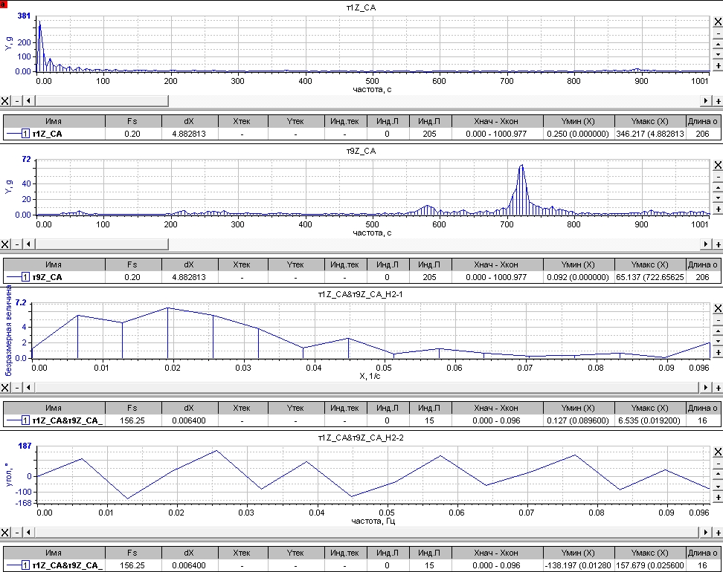Click the Имя column header in the first table
Image resolution: width=723 pixels, height=572 pixels.
[x=54, y=120]
